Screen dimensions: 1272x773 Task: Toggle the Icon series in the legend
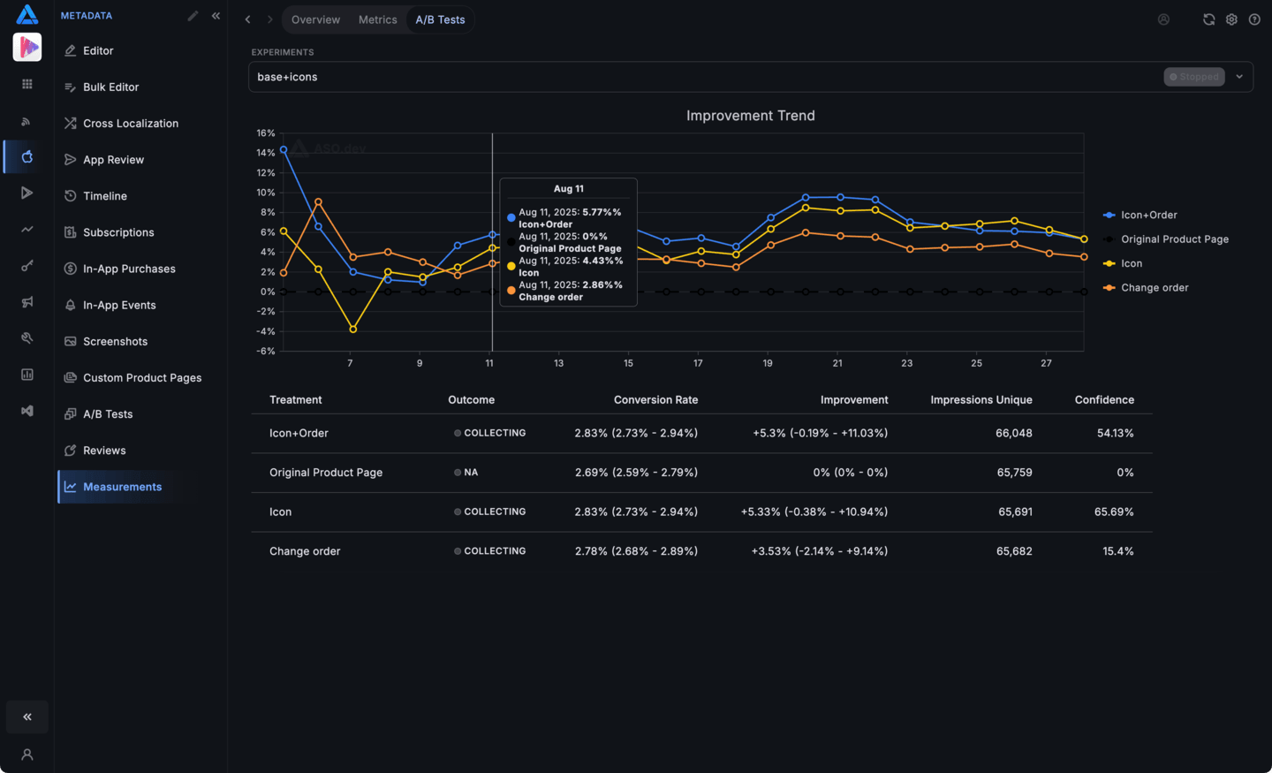click(1123, 263)
